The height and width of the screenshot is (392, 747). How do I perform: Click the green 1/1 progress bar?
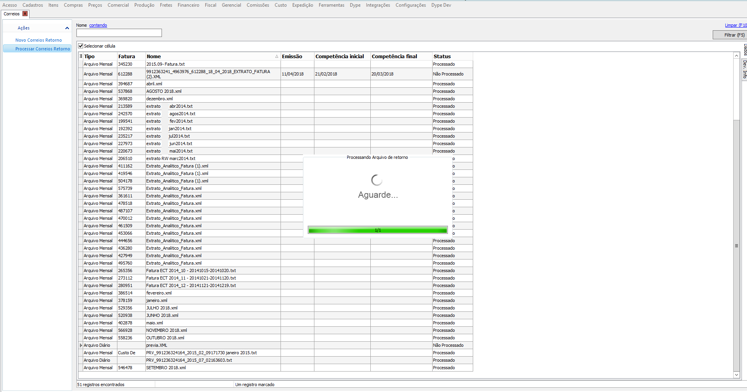pos(377,230)
